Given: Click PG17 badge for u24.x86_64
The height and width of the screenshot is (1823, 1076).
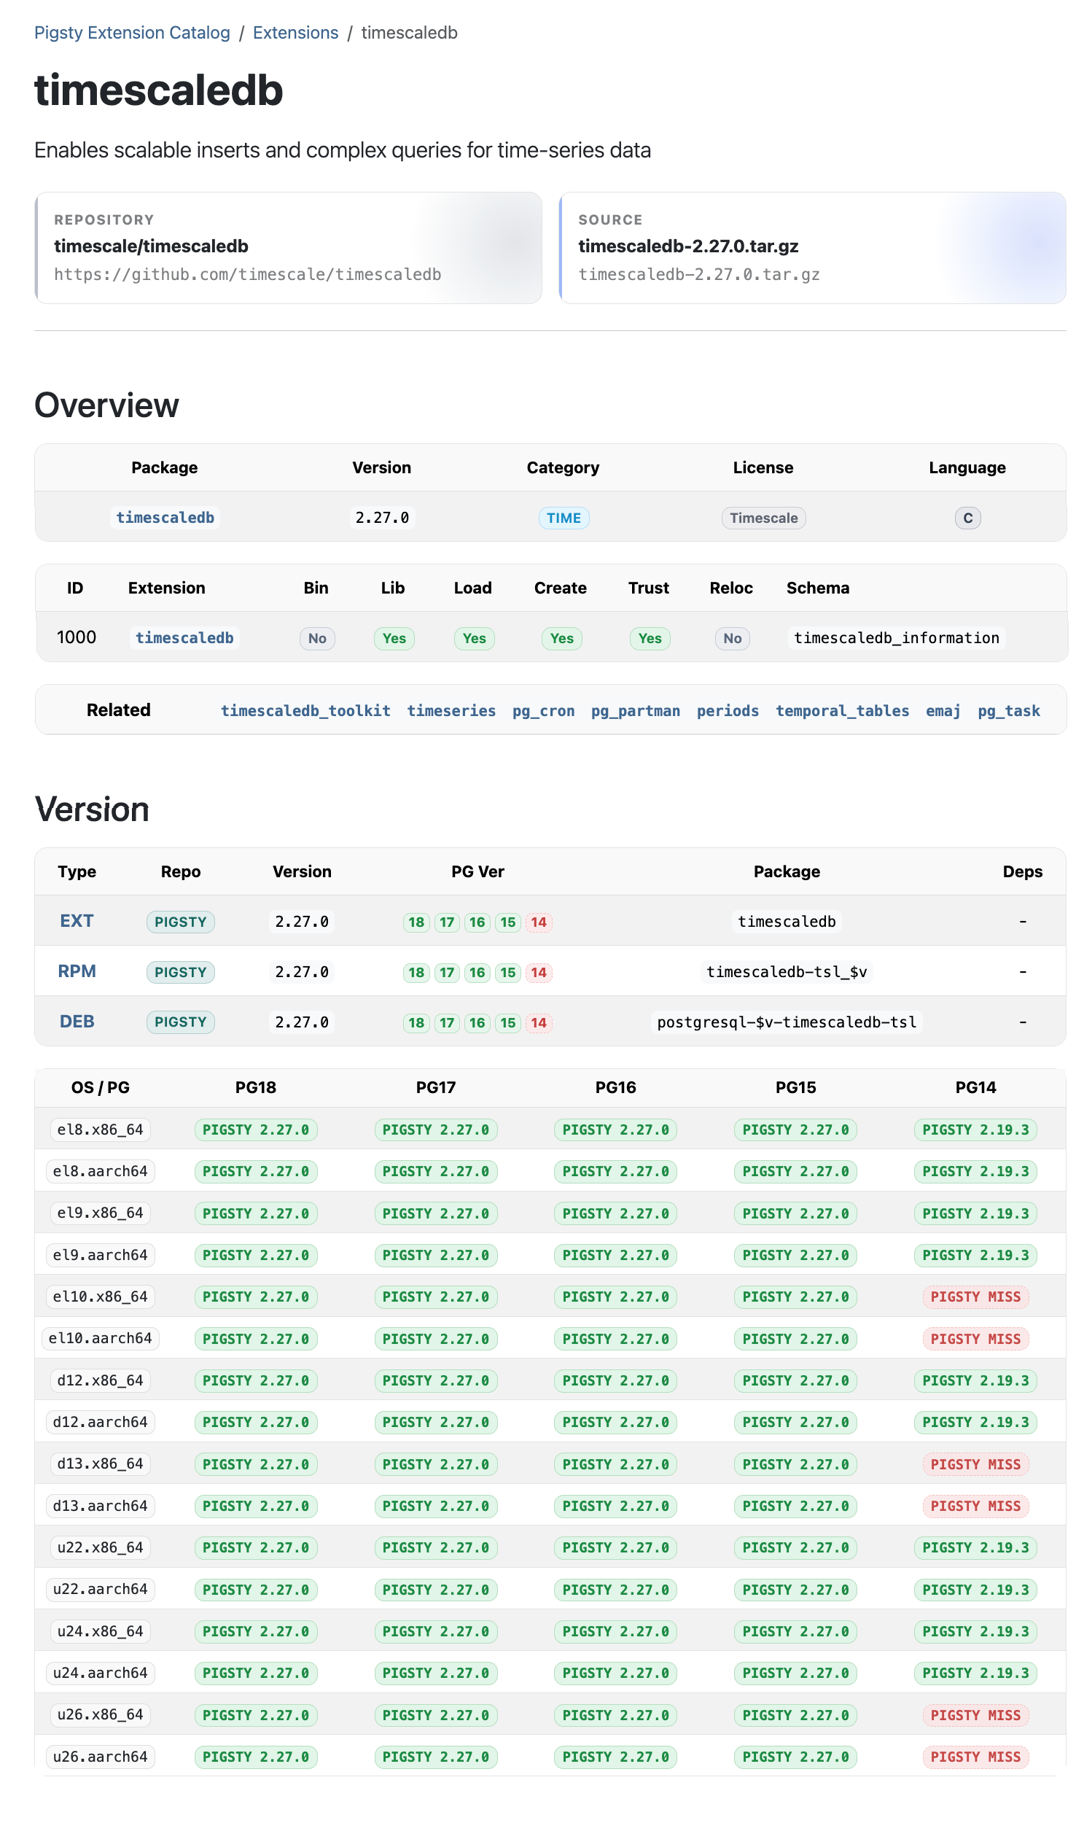Looking at the screenshot, I should (436, 1632).
